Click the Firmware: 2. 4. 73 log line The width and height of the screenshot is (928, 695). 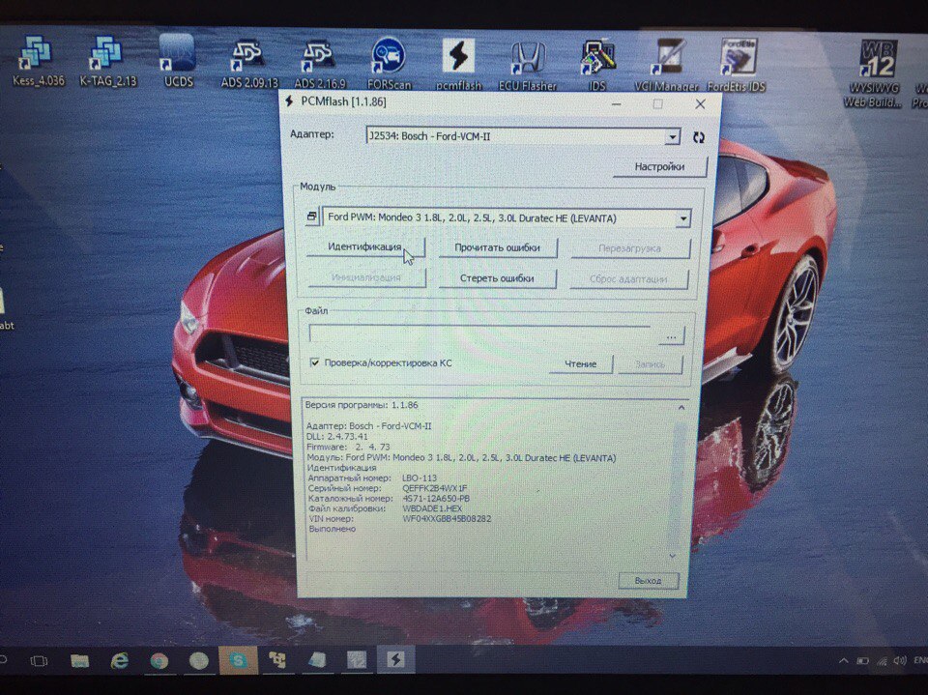(348, 447)
